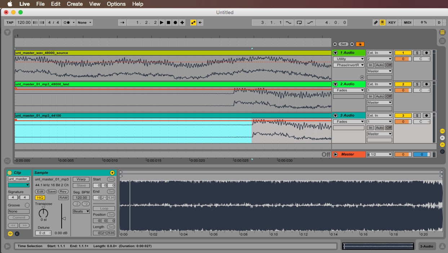Click the clip Warp button
448x253 pixels.
[81, 179]
